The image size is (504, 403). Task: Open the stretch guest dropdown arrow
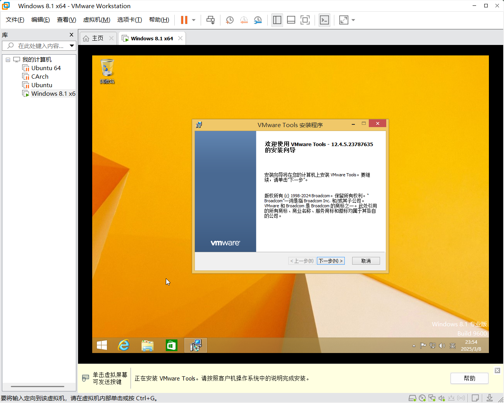coord(353,20)
